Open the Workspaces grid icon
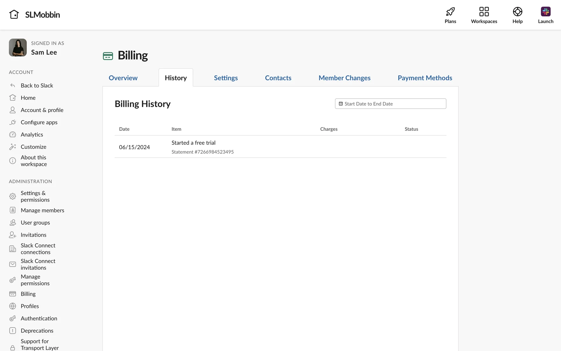The width and height of the screenshot is (561, 351). (484, 12)
